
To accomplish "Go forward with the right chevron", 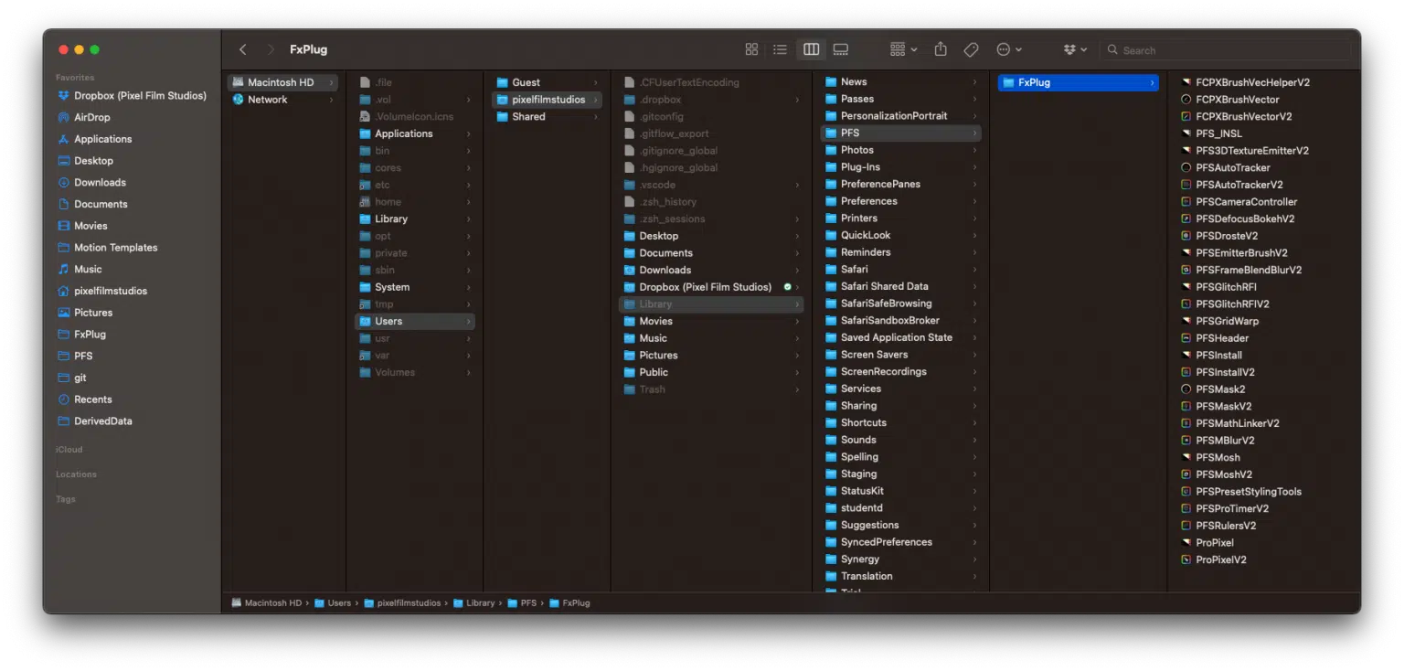I will (x=271, y=49).
